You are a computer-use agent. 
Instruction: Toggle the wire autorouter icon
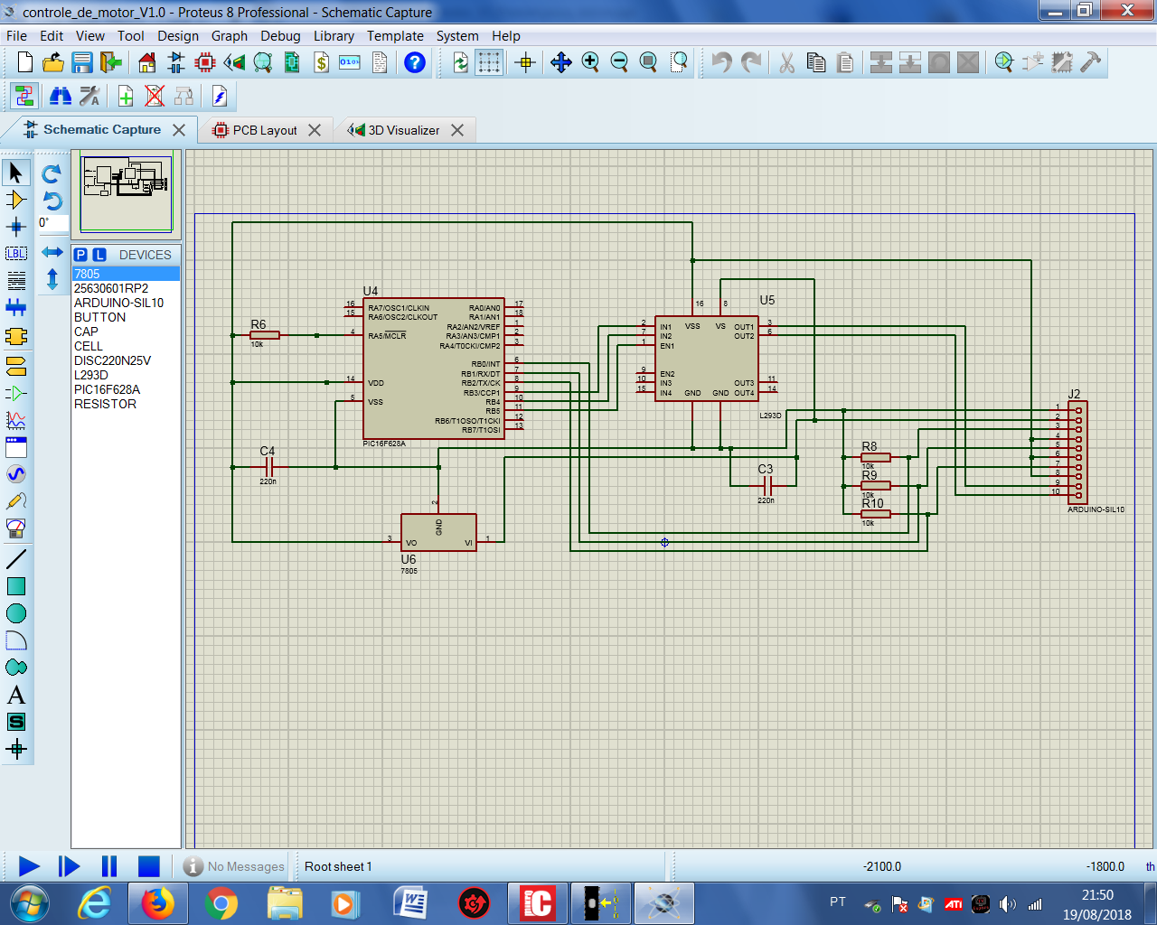pos(24,96)
